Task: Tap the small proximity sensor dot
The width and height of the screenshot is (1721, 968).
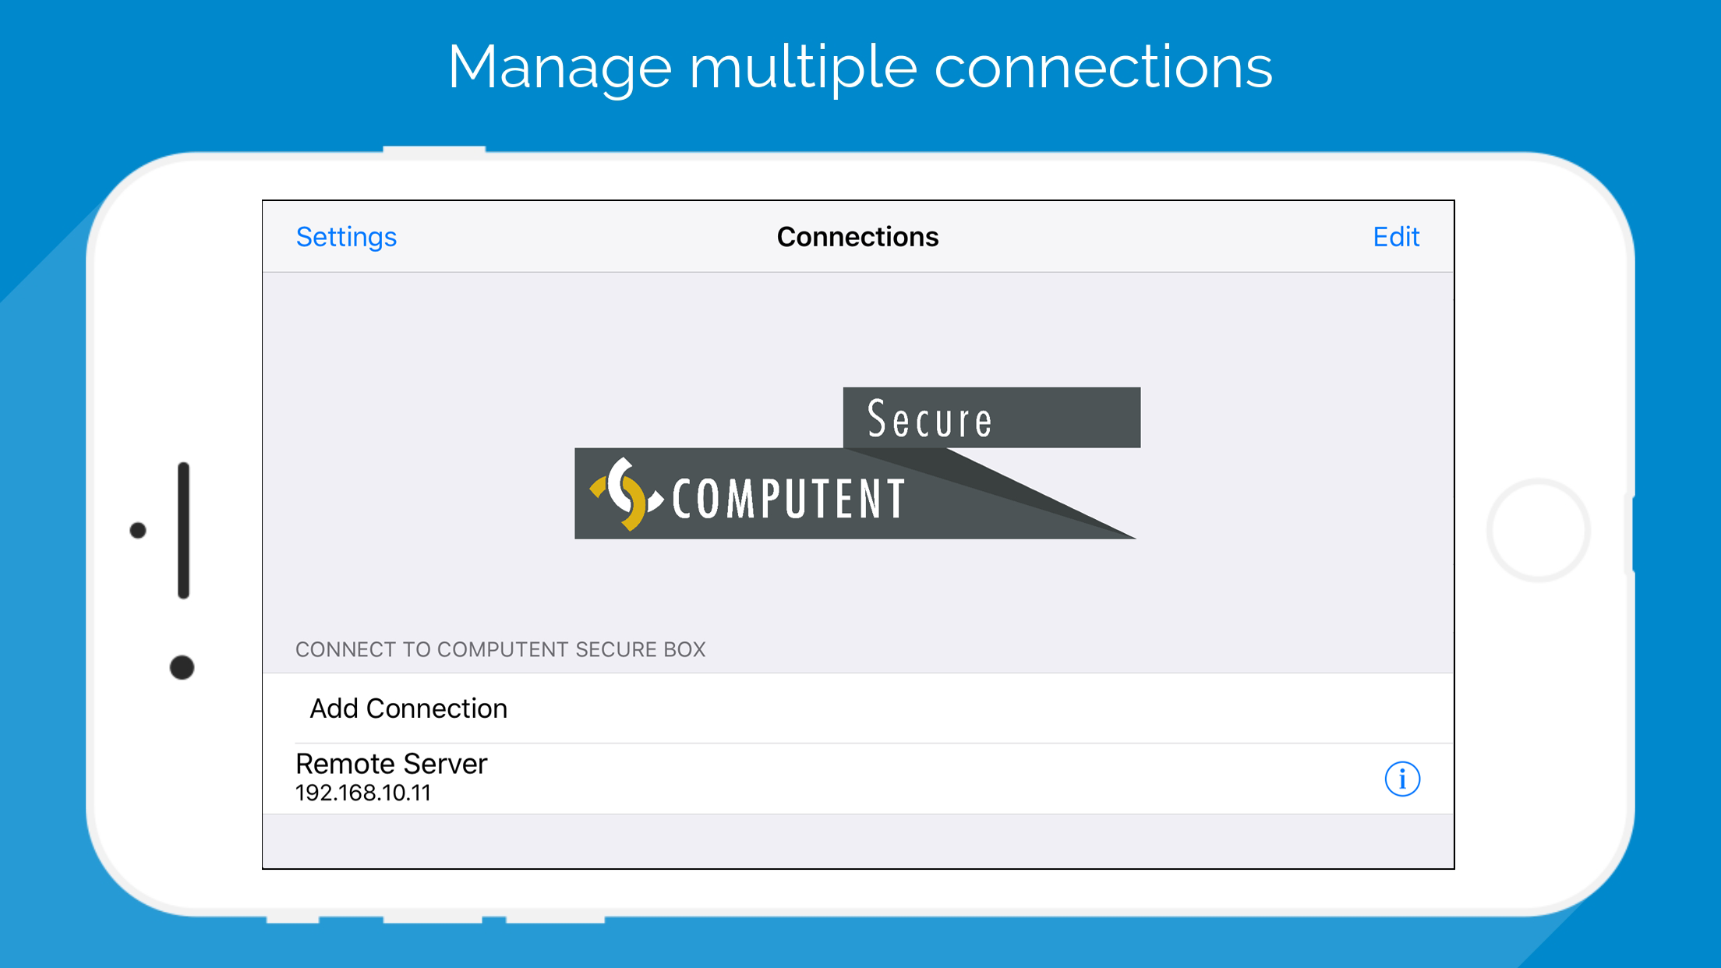Action: (138, 531)
